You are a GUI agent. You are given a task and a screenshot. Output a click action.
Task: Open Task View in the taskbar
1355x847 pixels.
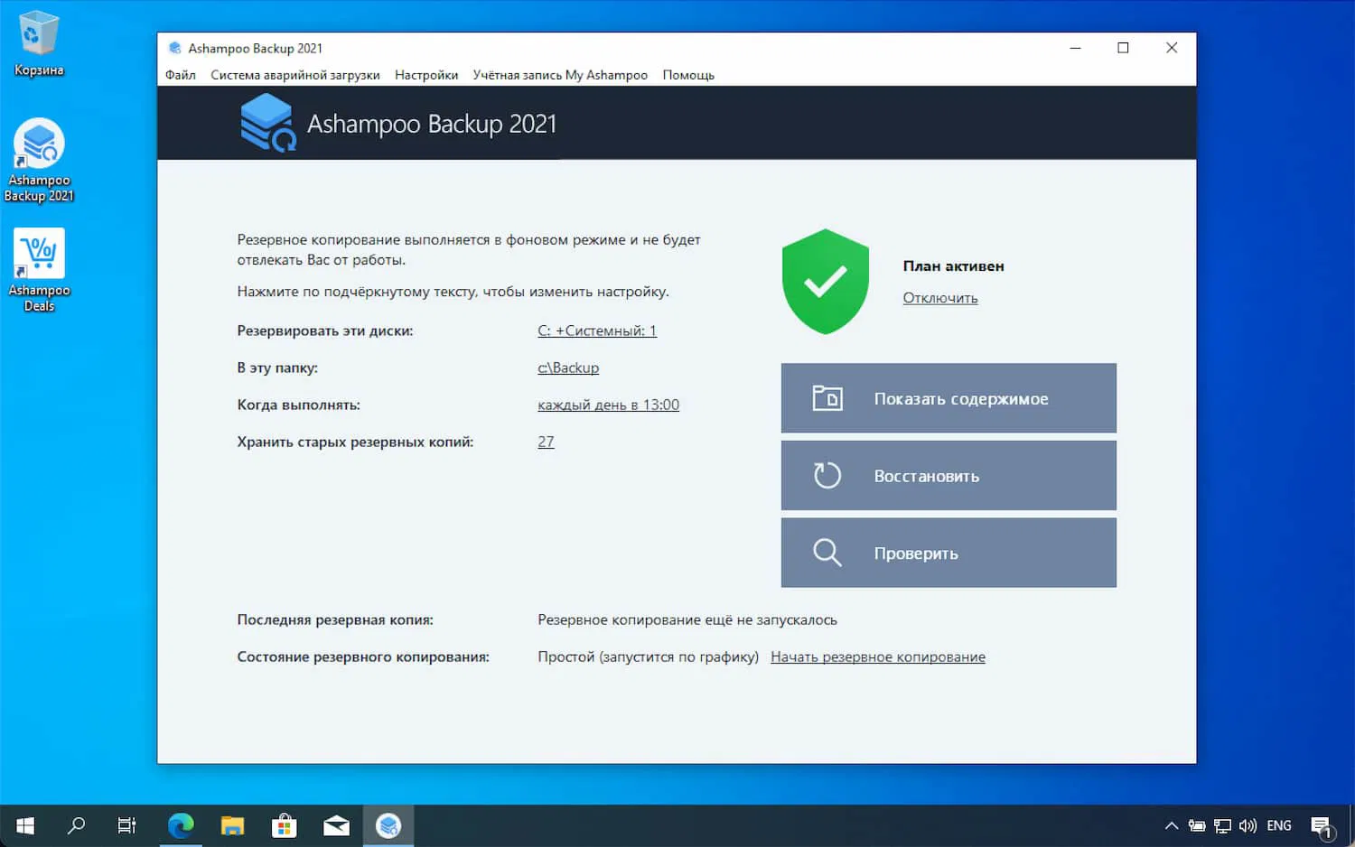click(127, 825)
